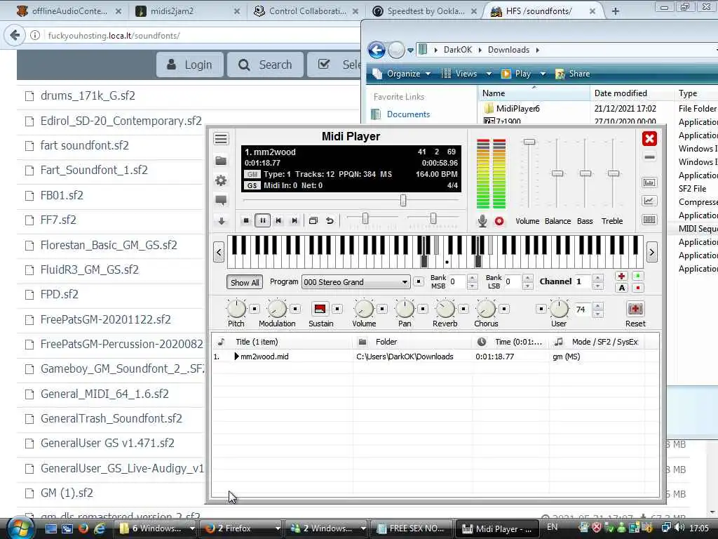
Task: Click the red dot channel indicator
Action: (x=638, y=288)
